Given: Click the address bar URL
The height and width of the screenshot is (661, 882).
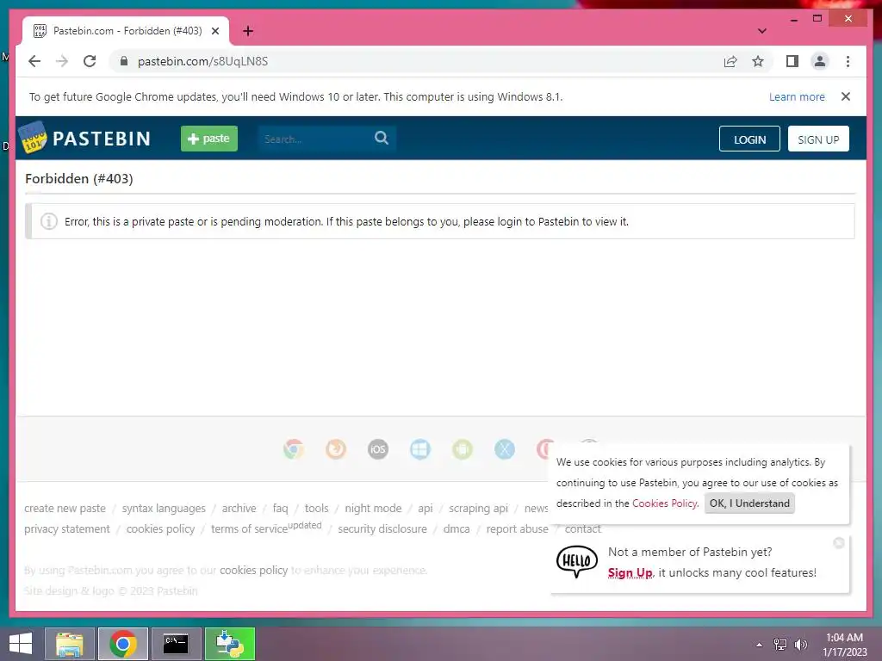Looking at the screenshot, I should (x=202, y=61).
